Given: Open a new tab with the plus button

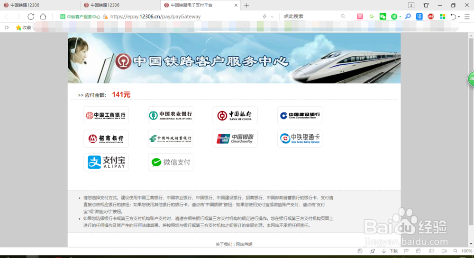Looking at the screenshot, I should [x=246, y=5].
